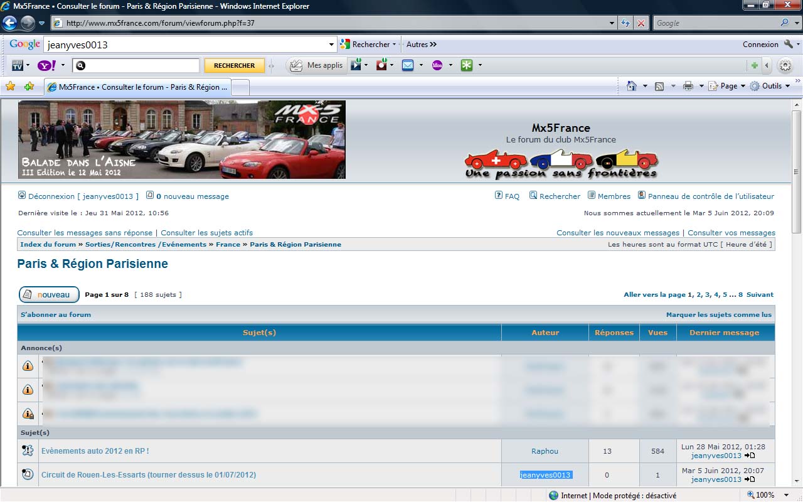Viewport: 803px width, 502px height.
Task: Click the yellow RECHERCHER button
Action: point(235,65)
